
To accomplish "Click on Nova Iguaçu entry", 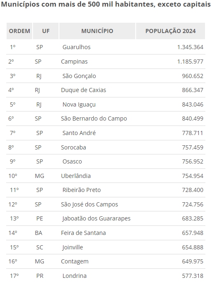I will 79,104.
